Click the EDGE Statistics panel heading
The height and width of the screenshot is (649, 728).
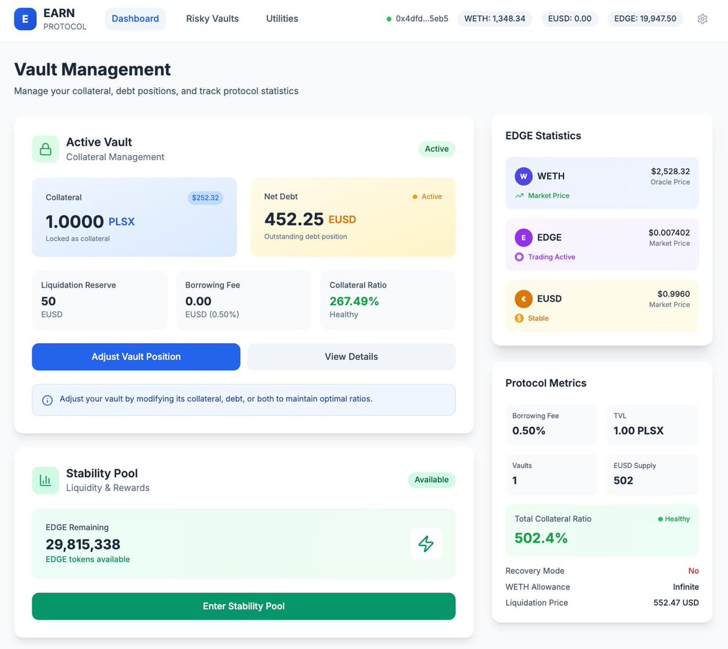pyautogui.click(x=543, y=136)
